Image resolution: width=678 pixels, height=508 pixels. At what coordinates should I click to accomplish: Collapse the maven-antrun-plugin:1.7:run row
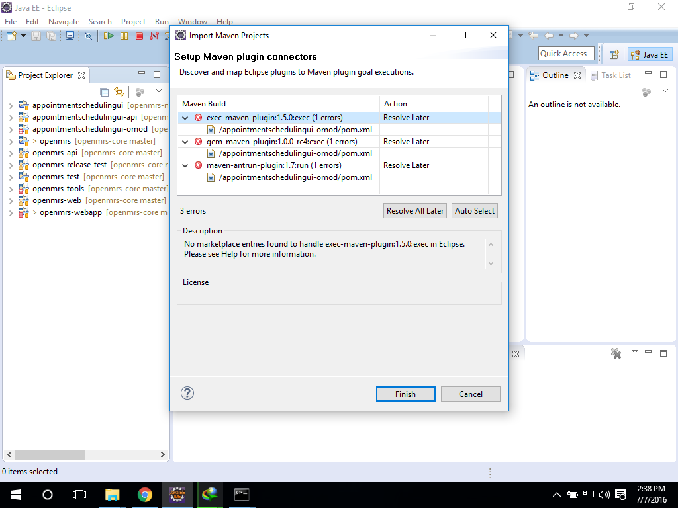point(185,165)
